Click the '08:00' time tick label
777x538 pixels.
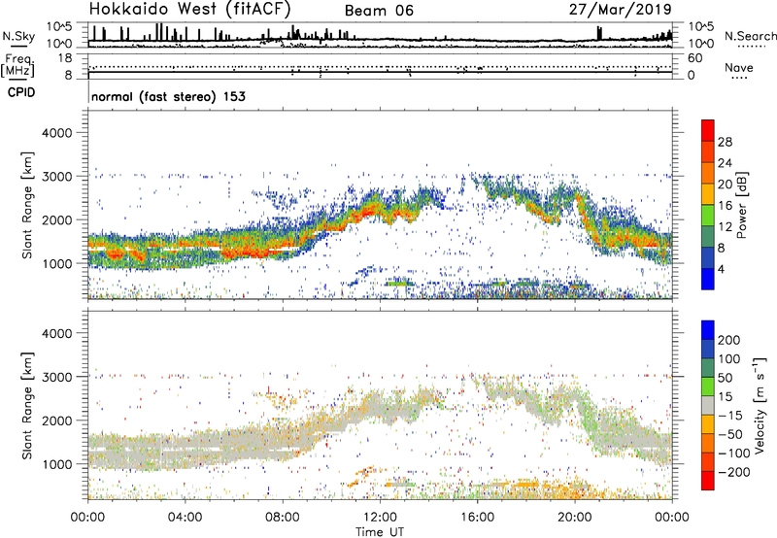coord(283,518)
